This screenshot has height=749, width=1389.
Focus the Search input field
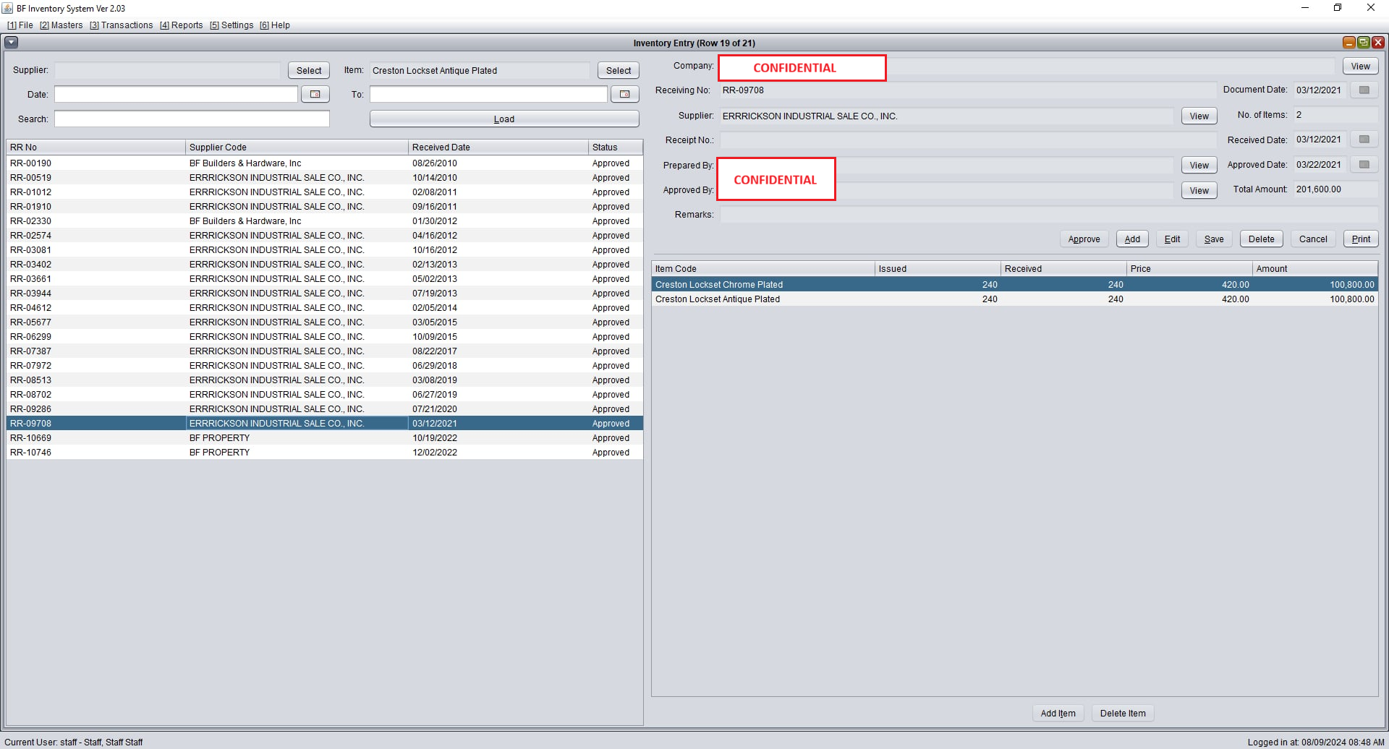(x=192, y=119)
